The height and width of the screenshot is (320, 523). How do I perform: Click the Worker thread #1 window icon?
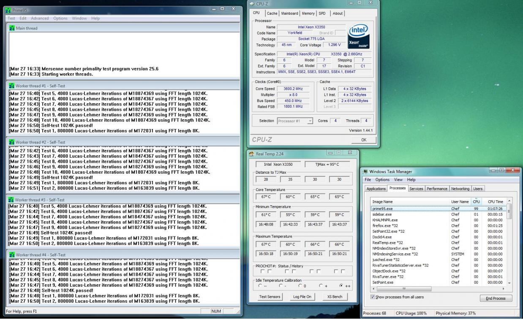click(12, 86)
